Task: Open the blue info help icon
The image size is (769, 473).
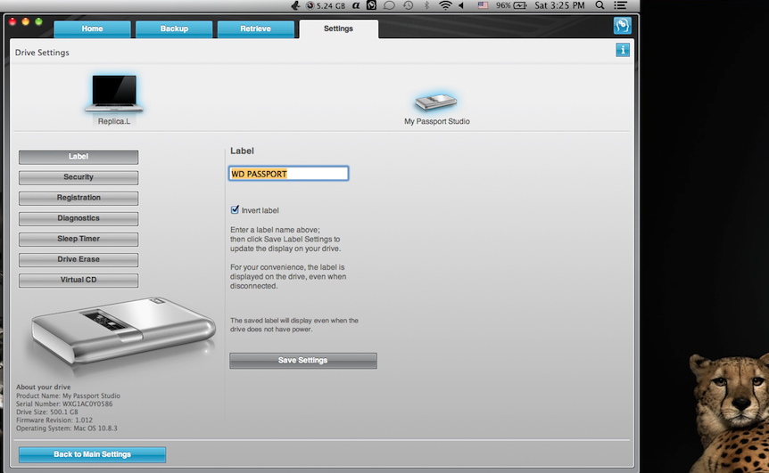Action: pos(623,50)
